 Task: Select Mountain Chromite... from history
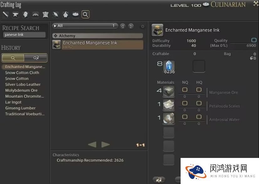[x=24, y=96]
